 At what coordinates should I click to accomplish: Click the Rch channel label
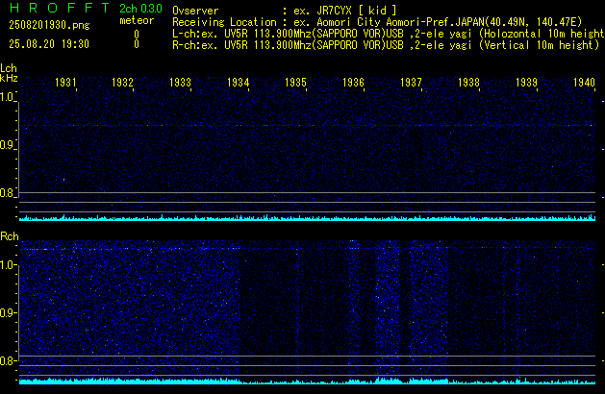10,236
